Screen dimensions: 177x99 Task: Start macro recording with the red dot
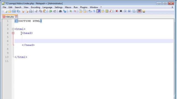pyautogui.click(x=117, y=11)
